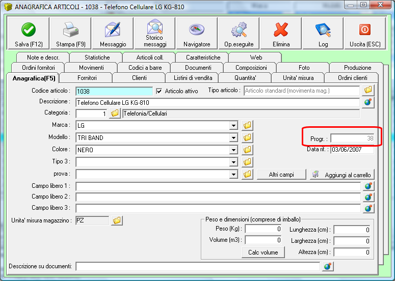Open the Produzione tab
The width and height of the screenshot is (395, 281).
357,68
